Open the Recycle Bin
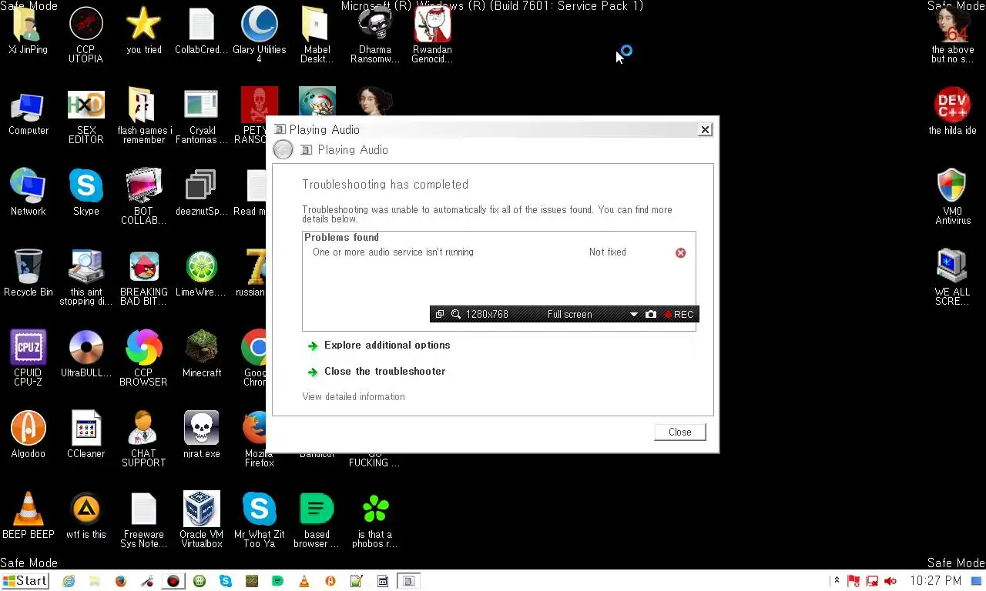 28,273
